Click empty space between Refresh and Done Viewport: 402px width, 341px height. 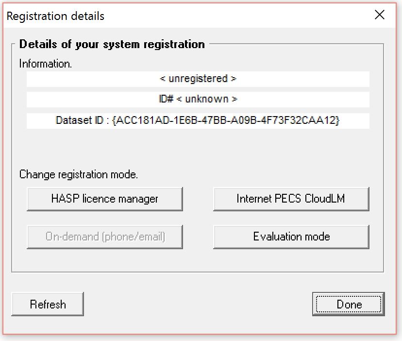click(198, 304)
